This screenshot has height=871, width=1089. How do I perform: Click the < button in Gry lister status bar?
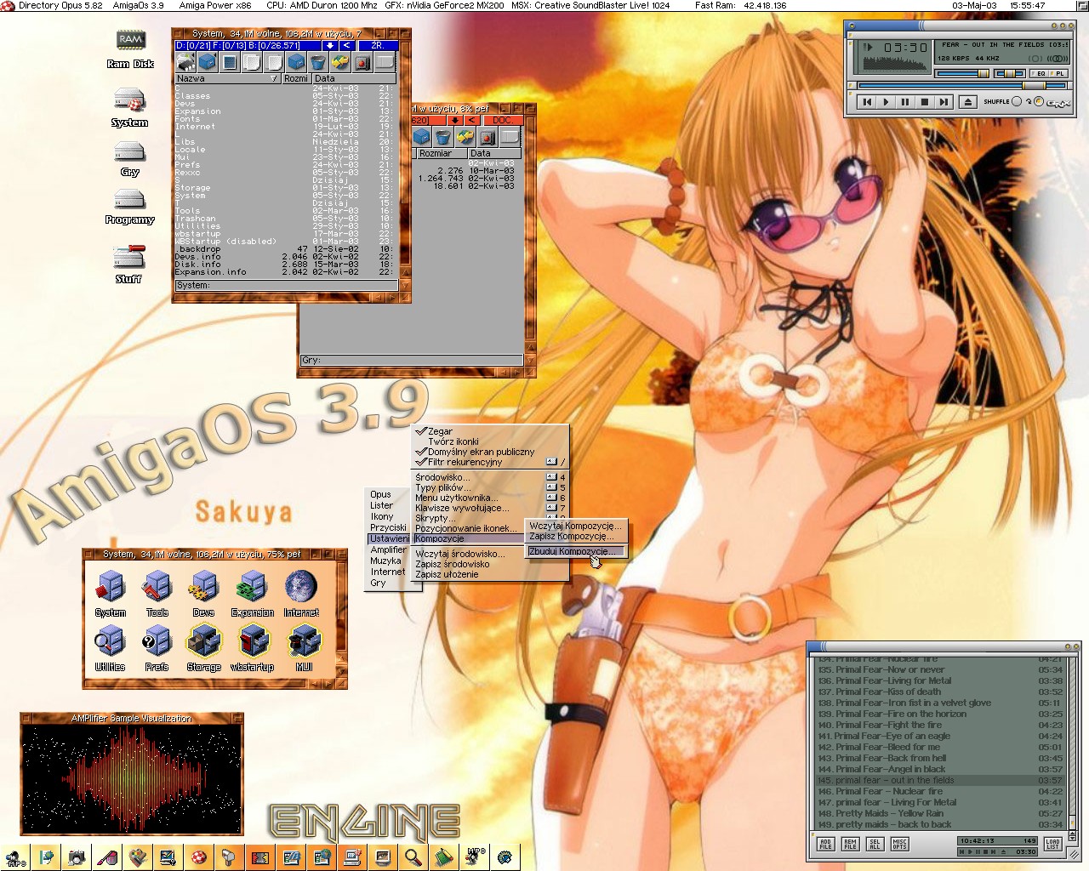click(471, 120)
